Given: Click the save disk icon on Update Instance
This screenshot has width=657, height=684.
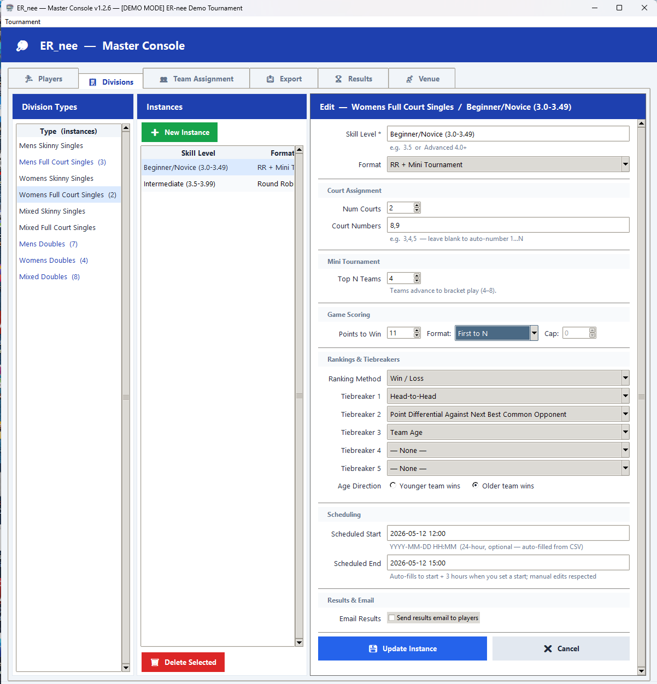Looking at the screenshot, I should 373,648.
